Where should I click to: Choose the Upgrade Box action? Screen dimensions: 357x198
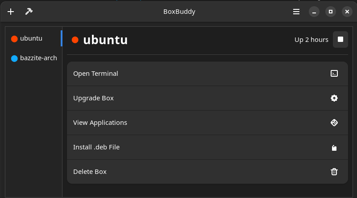coord(208,98)
